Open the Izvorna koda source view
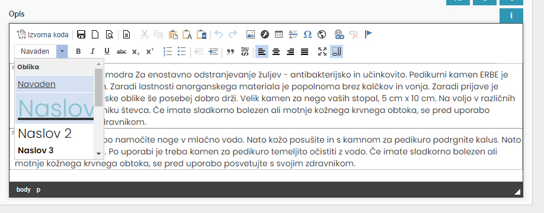Screen dimensions: 544x213 [43, 34]
